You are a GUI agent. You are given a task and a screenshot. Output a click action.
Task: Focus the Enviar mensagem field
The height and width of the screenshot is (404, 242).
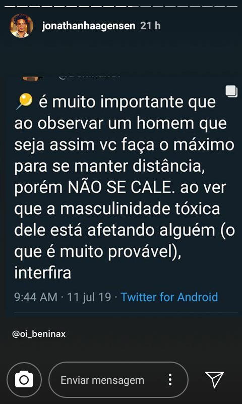tap(118, 380)
